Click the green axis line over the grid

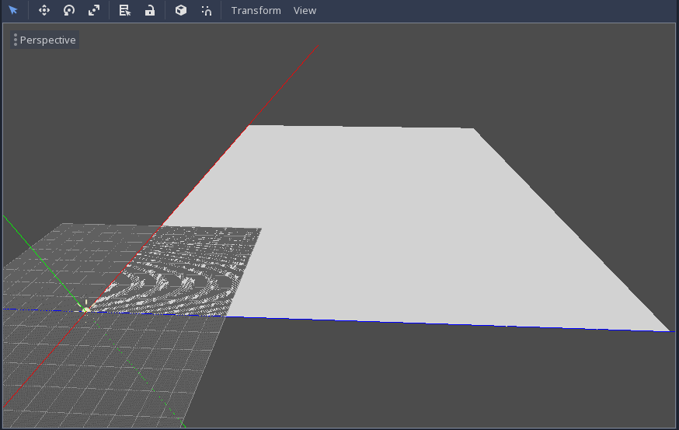pos(39,255)
